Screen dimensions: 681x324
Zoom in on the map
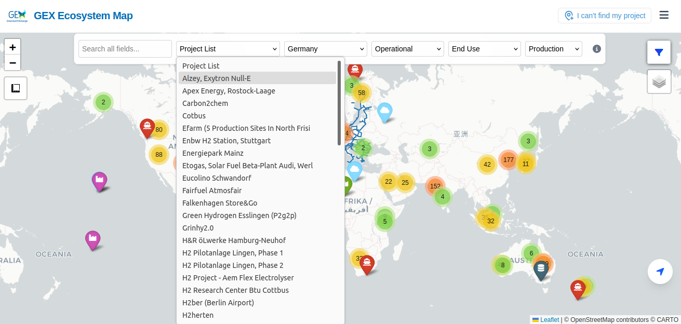click(x=12, y=47)
